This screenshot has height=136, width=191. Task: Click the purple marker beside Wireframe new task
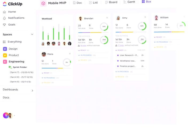(118, 61)
